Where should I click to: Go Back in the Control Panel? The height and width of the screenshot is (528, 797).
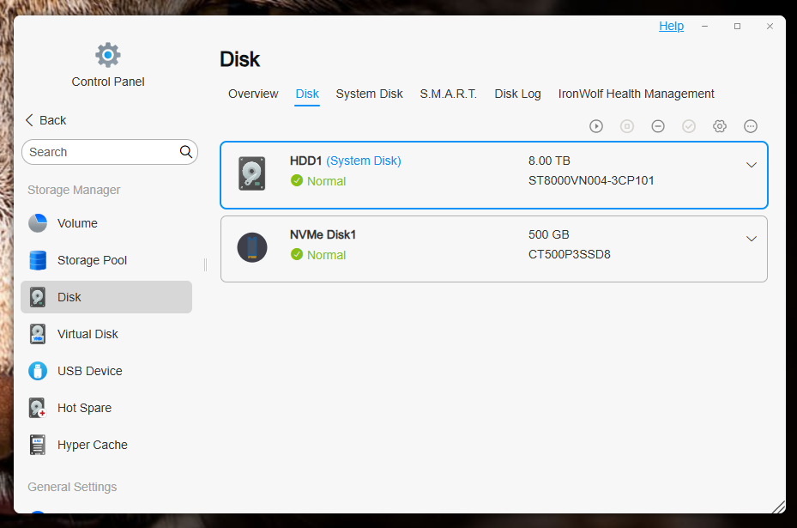click(45, 120)
